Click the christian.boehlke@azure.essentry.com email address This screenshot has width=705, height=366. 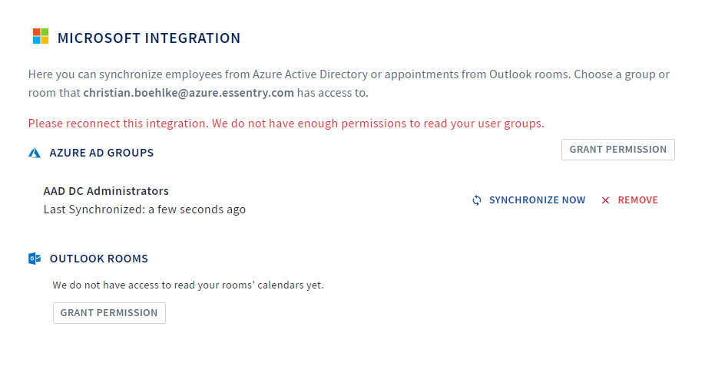pyautogui.click(x=188, y=93)
